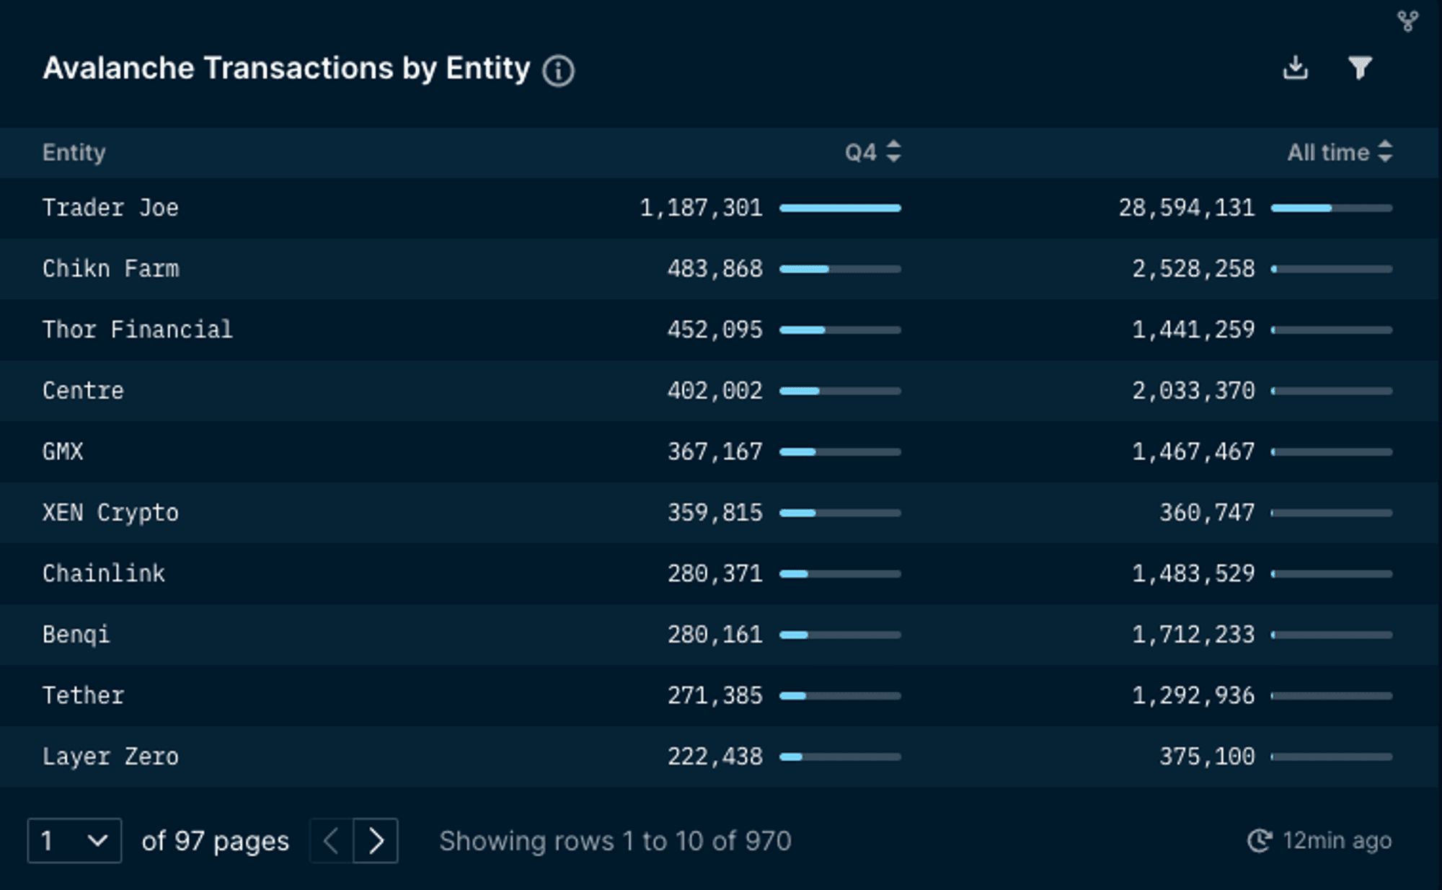Click Q4 value 280,371
Image resolution: width=1442 pixels, height=890 pixels.
click(x=715, y=573)
